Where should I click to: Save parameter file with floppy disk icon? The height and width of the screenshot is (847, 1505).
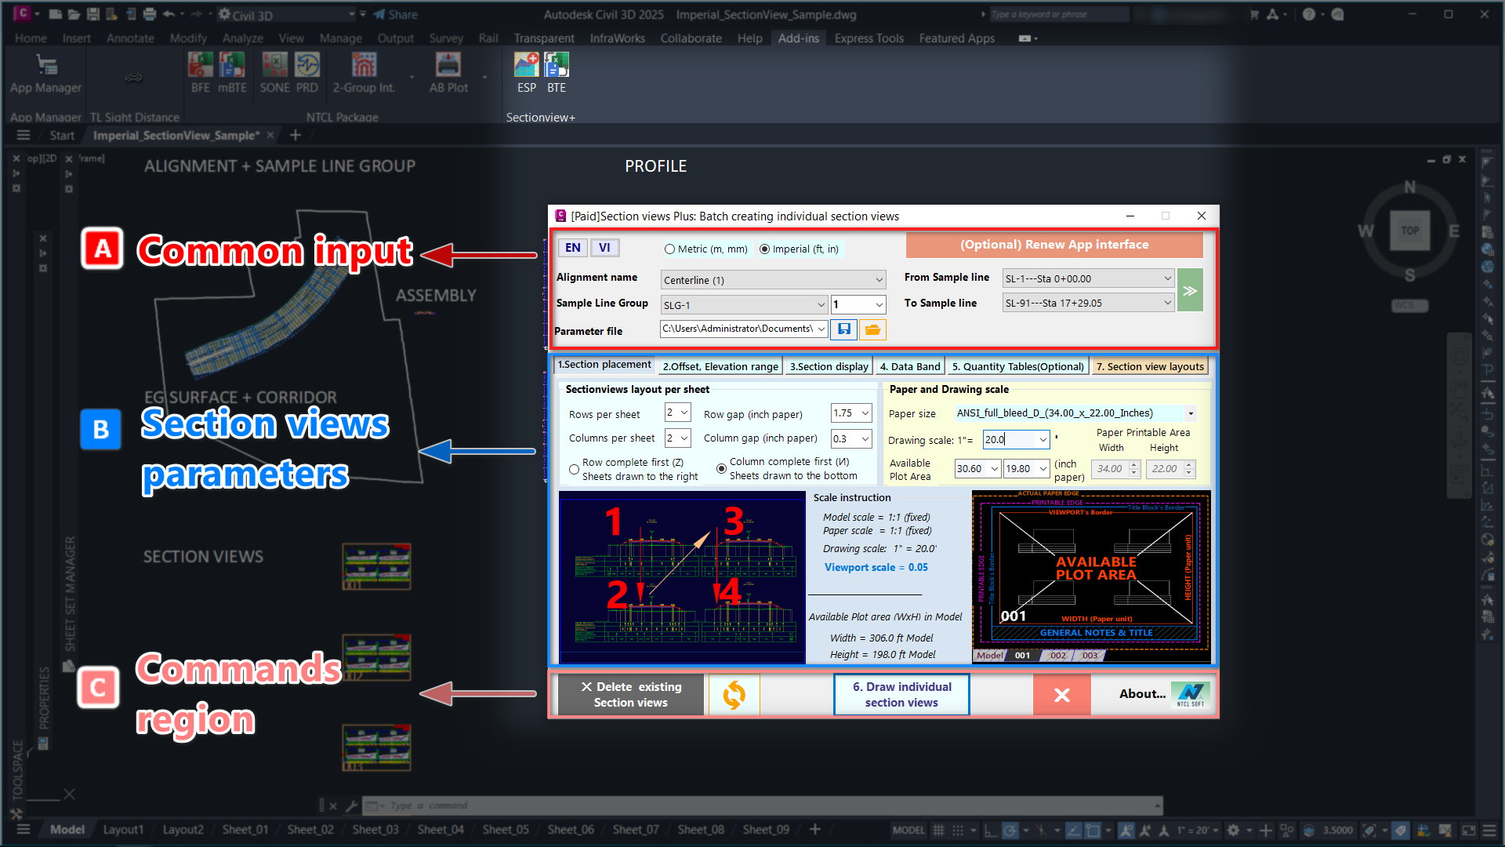click(844, 329)
